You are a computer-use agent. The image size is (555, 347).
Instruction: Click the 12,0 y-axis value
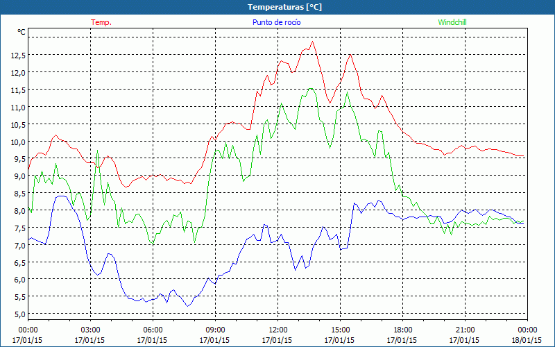coord(18,72)
